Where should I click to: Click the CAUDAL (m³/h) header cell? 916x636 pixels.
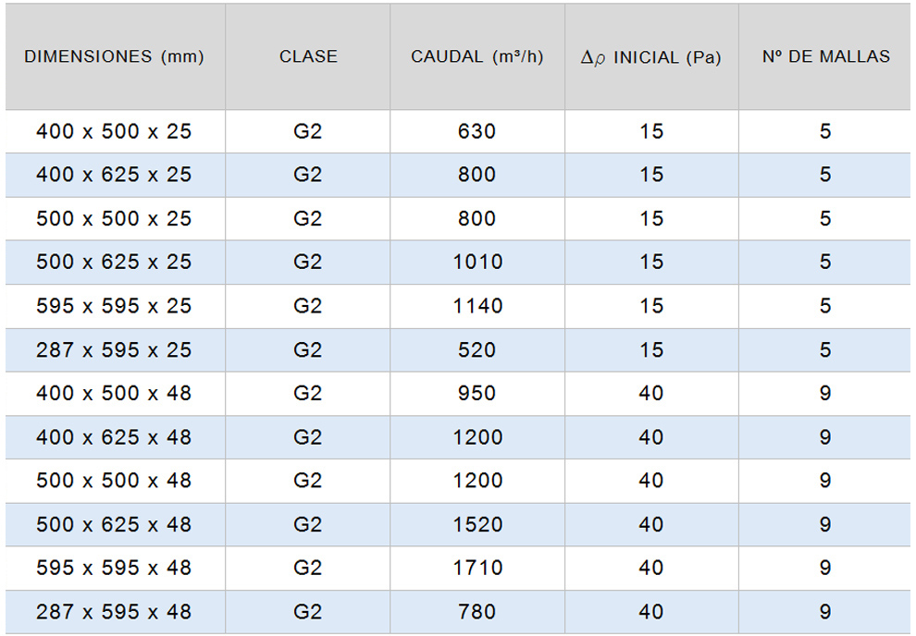coord(477,56)
